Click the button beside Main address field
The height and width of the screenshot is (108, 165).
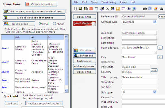tap(160, 48)
